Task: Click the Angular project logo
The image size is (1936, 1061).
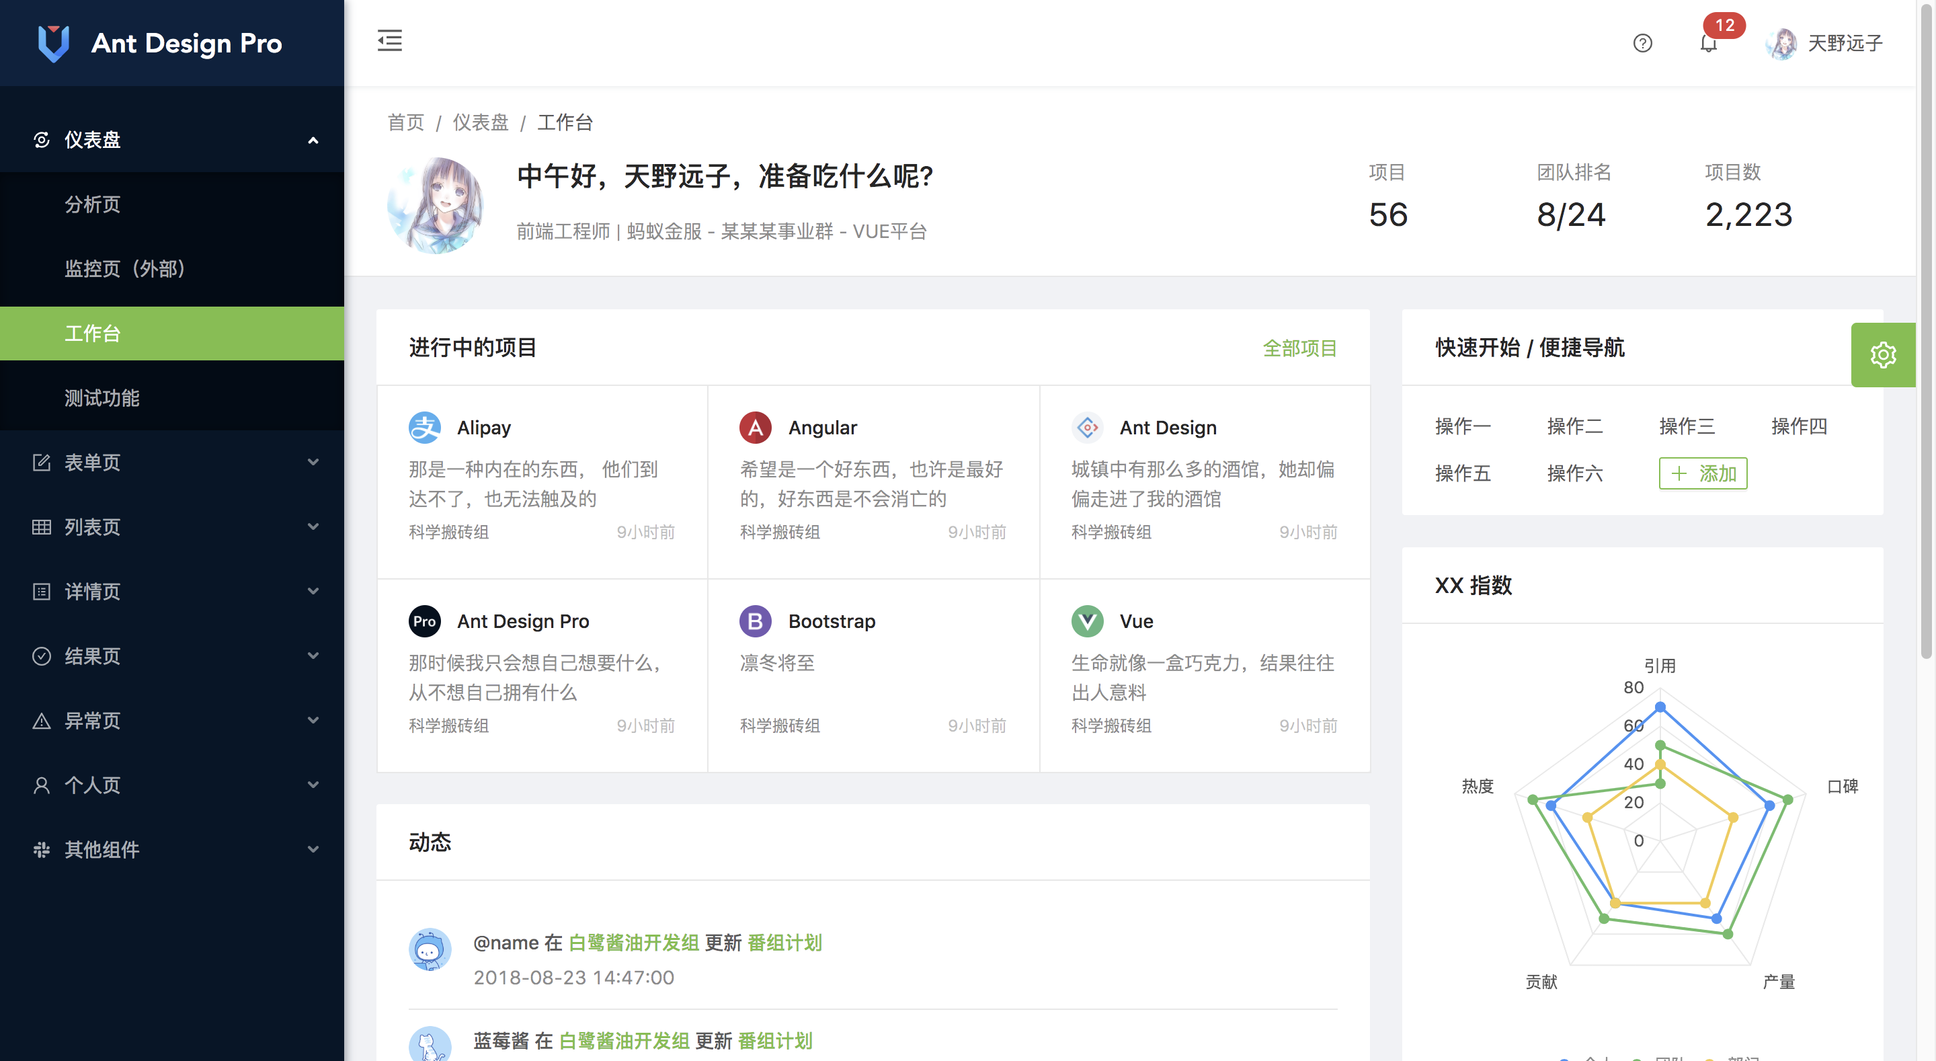Action: [756, 428]
